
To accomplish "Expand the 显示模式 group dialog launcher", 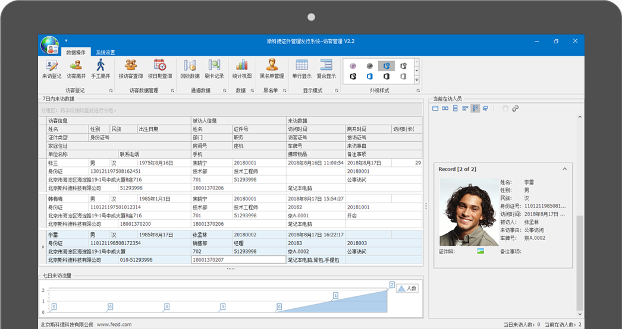I will click(x=337, y=91).
